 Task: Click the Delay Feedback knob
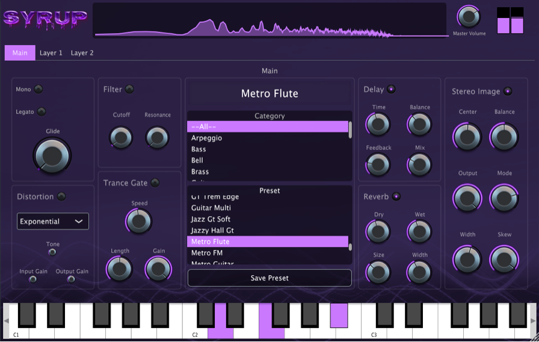coord(378,164)
